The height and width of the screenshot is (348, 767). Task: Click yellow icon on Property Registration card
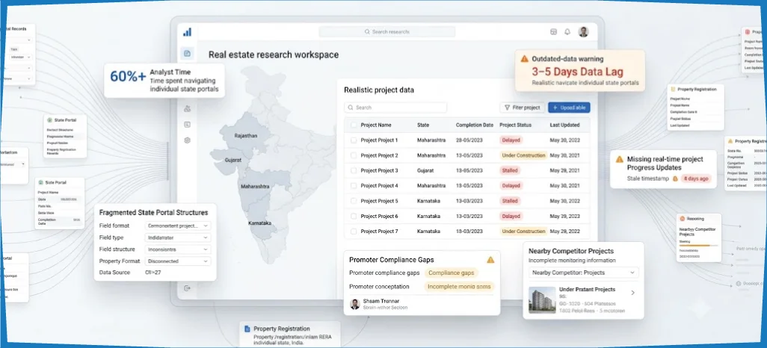pyautogui.click(x=673, y=90)
